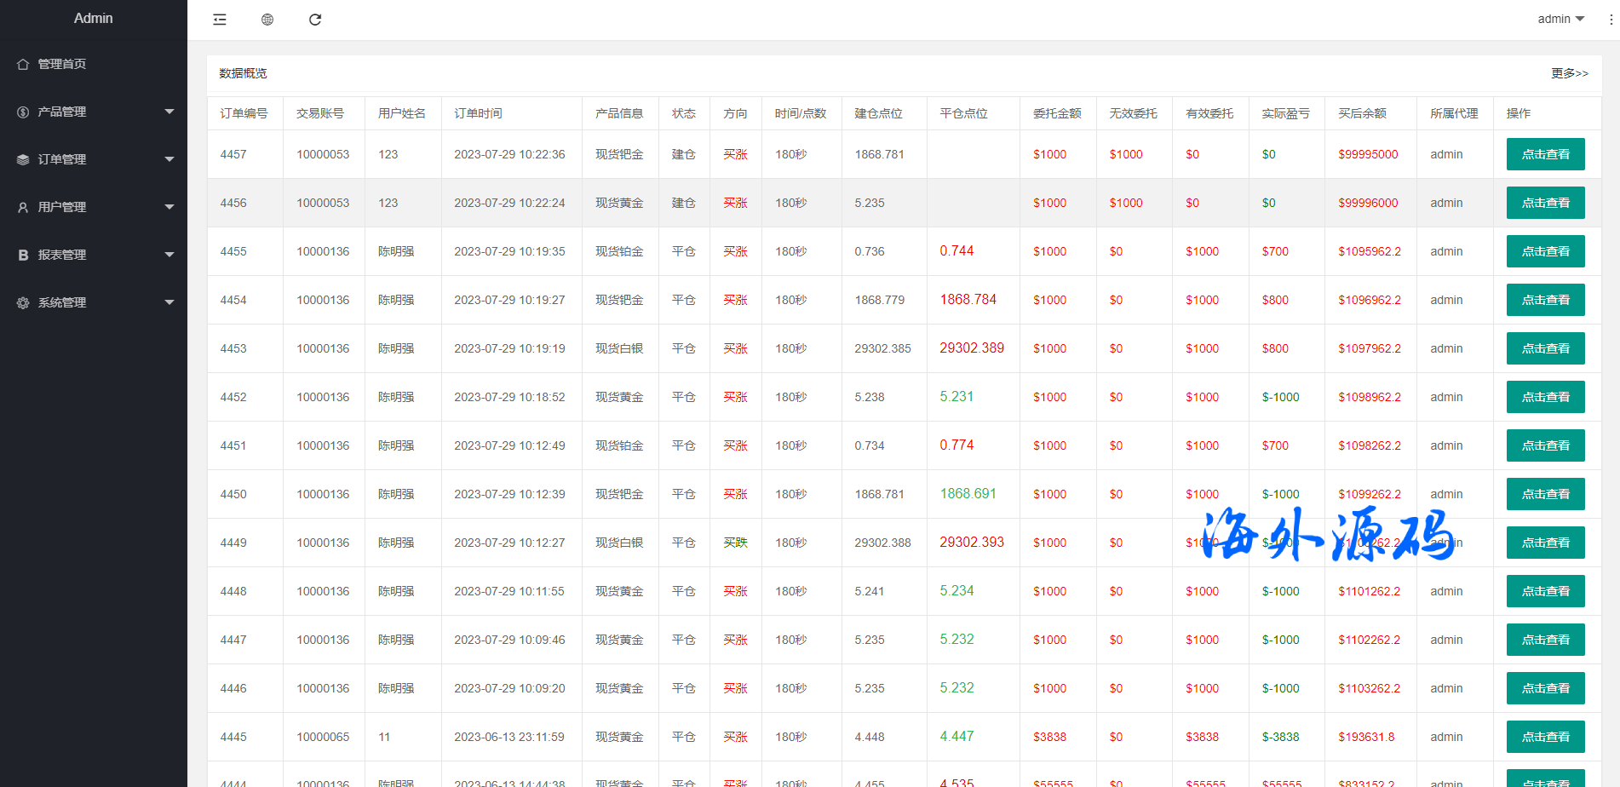Image resolution: width=1620 pixels, height=787 pixels.
Task: Open the 更多>> link
Action: pos(1569,73)
